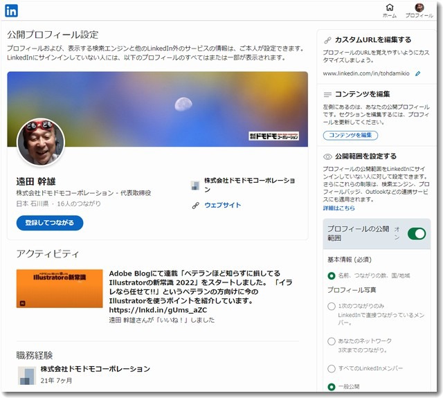This screenshot has width=443, height=398.
Task: Toggle the プロフィールの公開範囲 switch
Action: (x=416, y=233)
